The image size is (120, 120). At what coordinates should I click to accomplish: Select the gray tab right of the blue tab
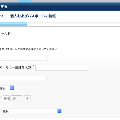click(76, 1)
